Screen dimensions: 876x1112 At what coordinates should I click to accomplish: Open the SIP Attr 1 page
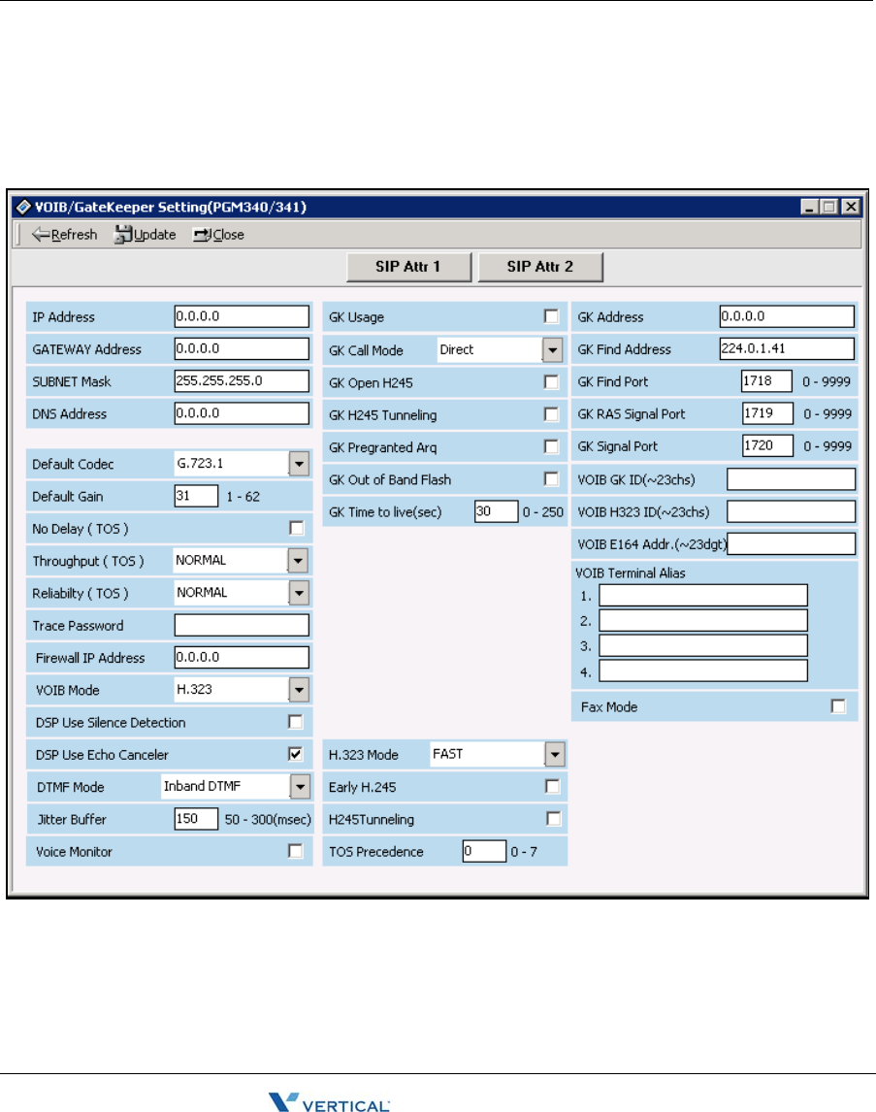(x=408, y=267)
